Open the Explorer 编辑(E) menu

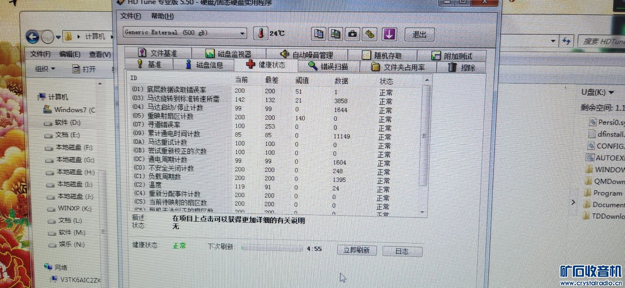pyautogui.click(x=70, y=54)
